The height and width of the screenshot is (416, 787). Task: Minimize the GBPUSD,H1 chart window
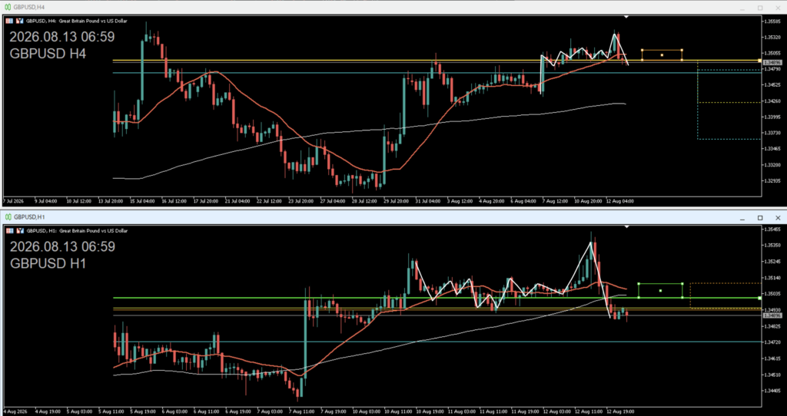742,218
